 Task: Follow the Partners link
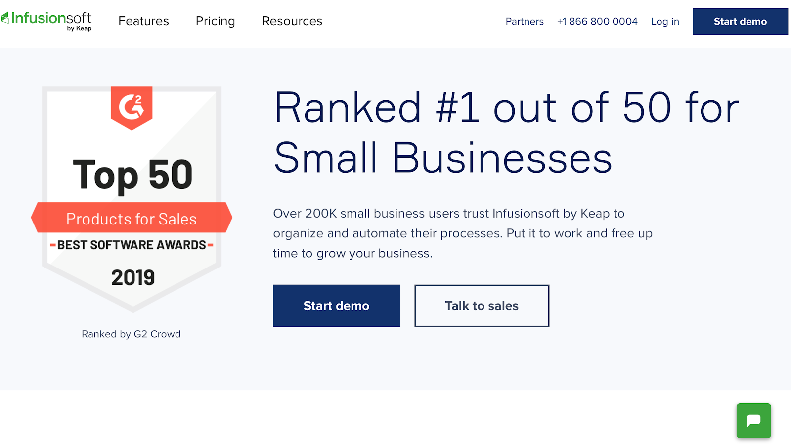(x=525, y=22)
